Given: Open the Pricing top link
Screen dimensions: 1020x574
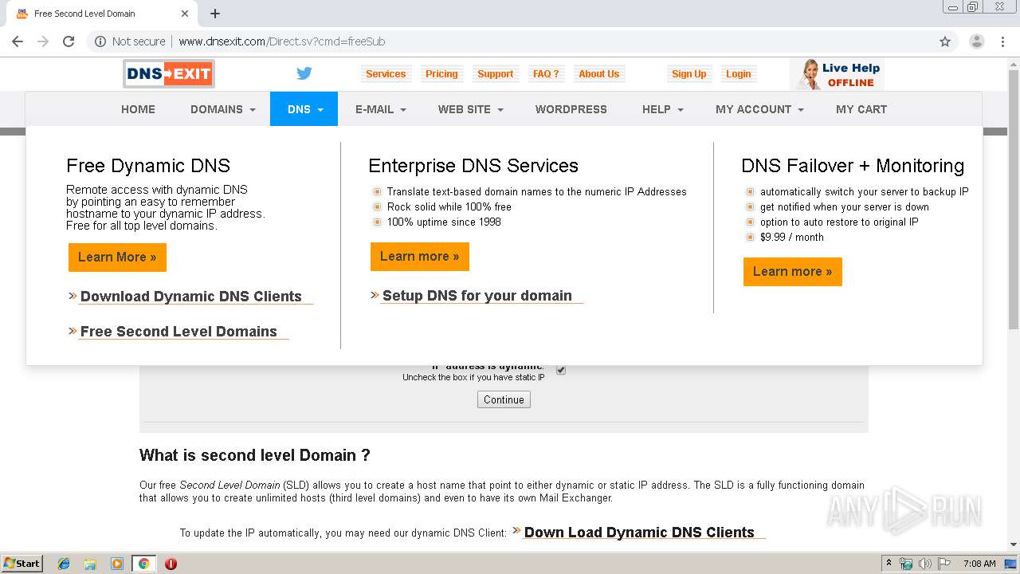Looking at the screenshot, I should [441, 74].
